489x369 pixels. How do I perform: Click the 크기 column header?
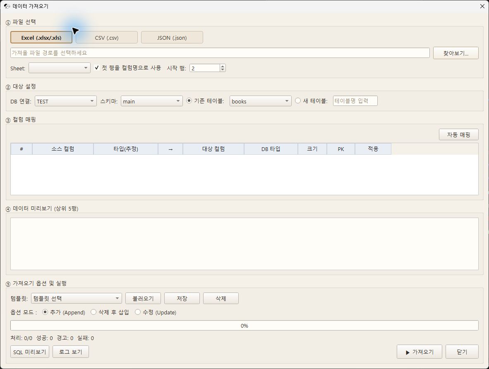312,149
